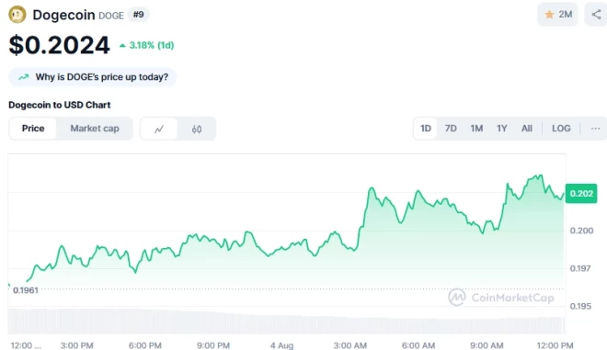Click the trending arrow icon beside DOGE question

24,77
